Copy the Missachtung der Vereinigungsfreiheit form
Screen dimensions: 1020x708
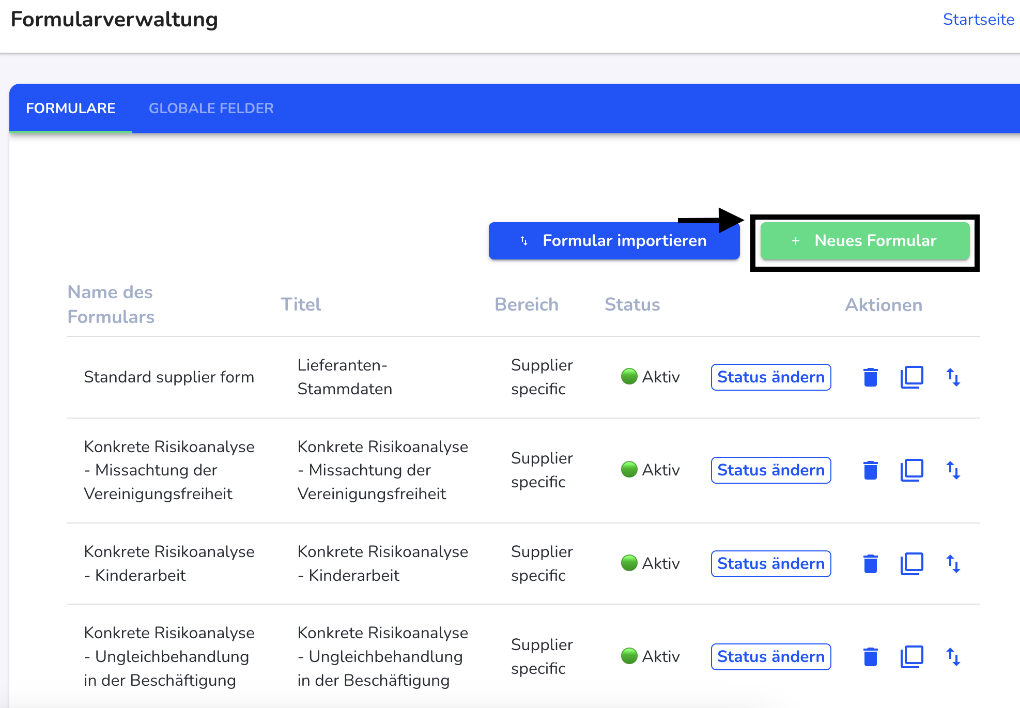(912, 470)
